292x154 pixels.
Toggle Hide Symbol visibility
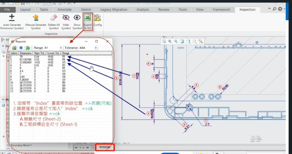coord(66,22)
